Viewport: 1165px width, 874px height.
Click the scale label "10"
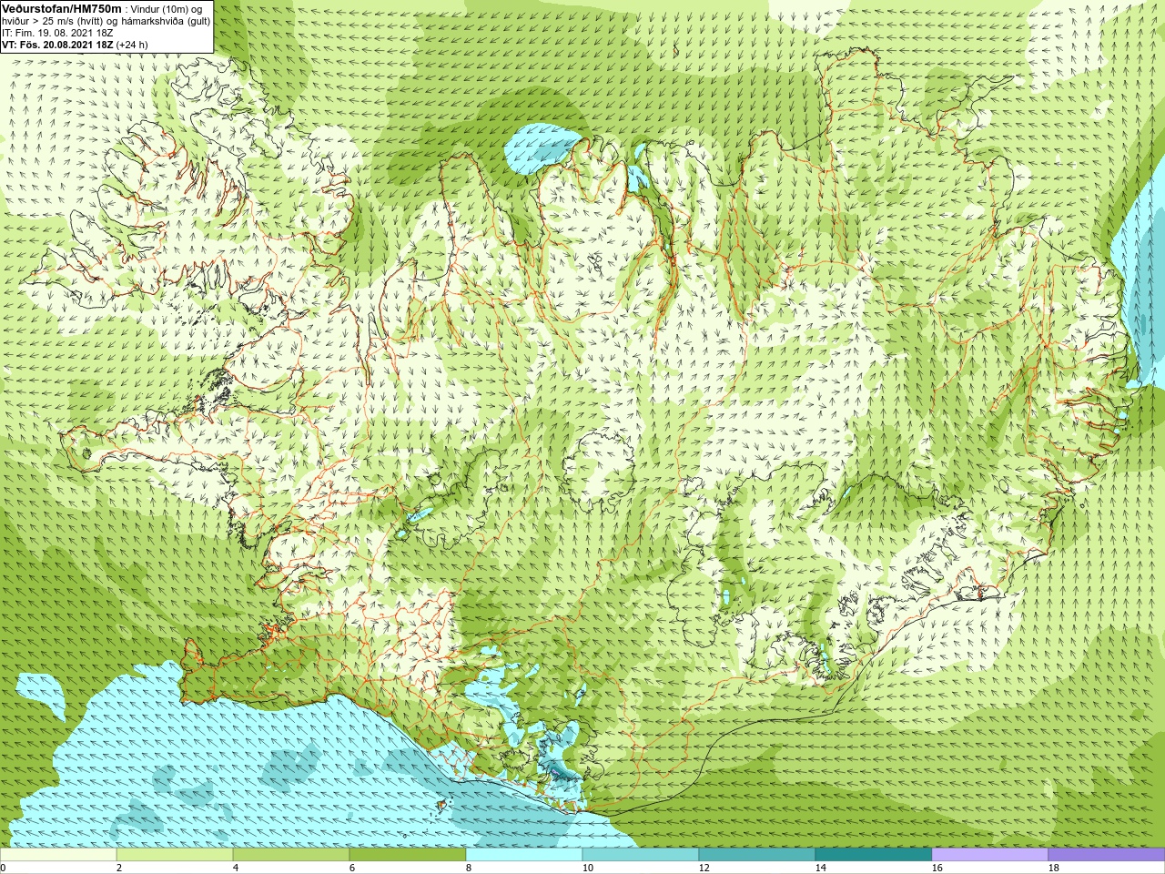pyautogui.click(x=587, y=868)
